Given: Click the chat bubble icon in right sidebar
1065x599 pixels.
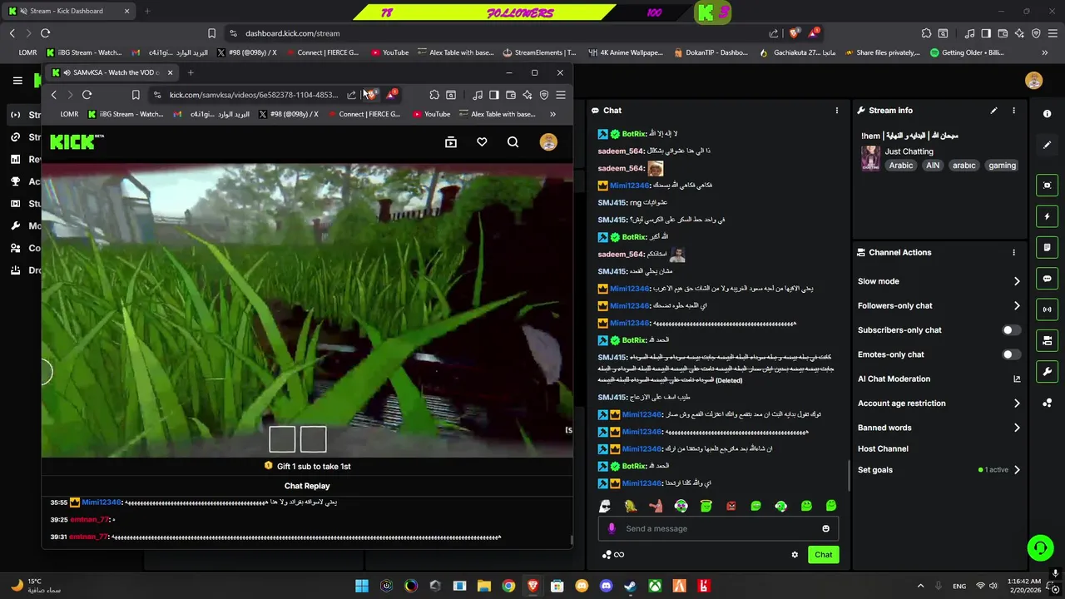Looking at the screenshot, I should 1047,279.
